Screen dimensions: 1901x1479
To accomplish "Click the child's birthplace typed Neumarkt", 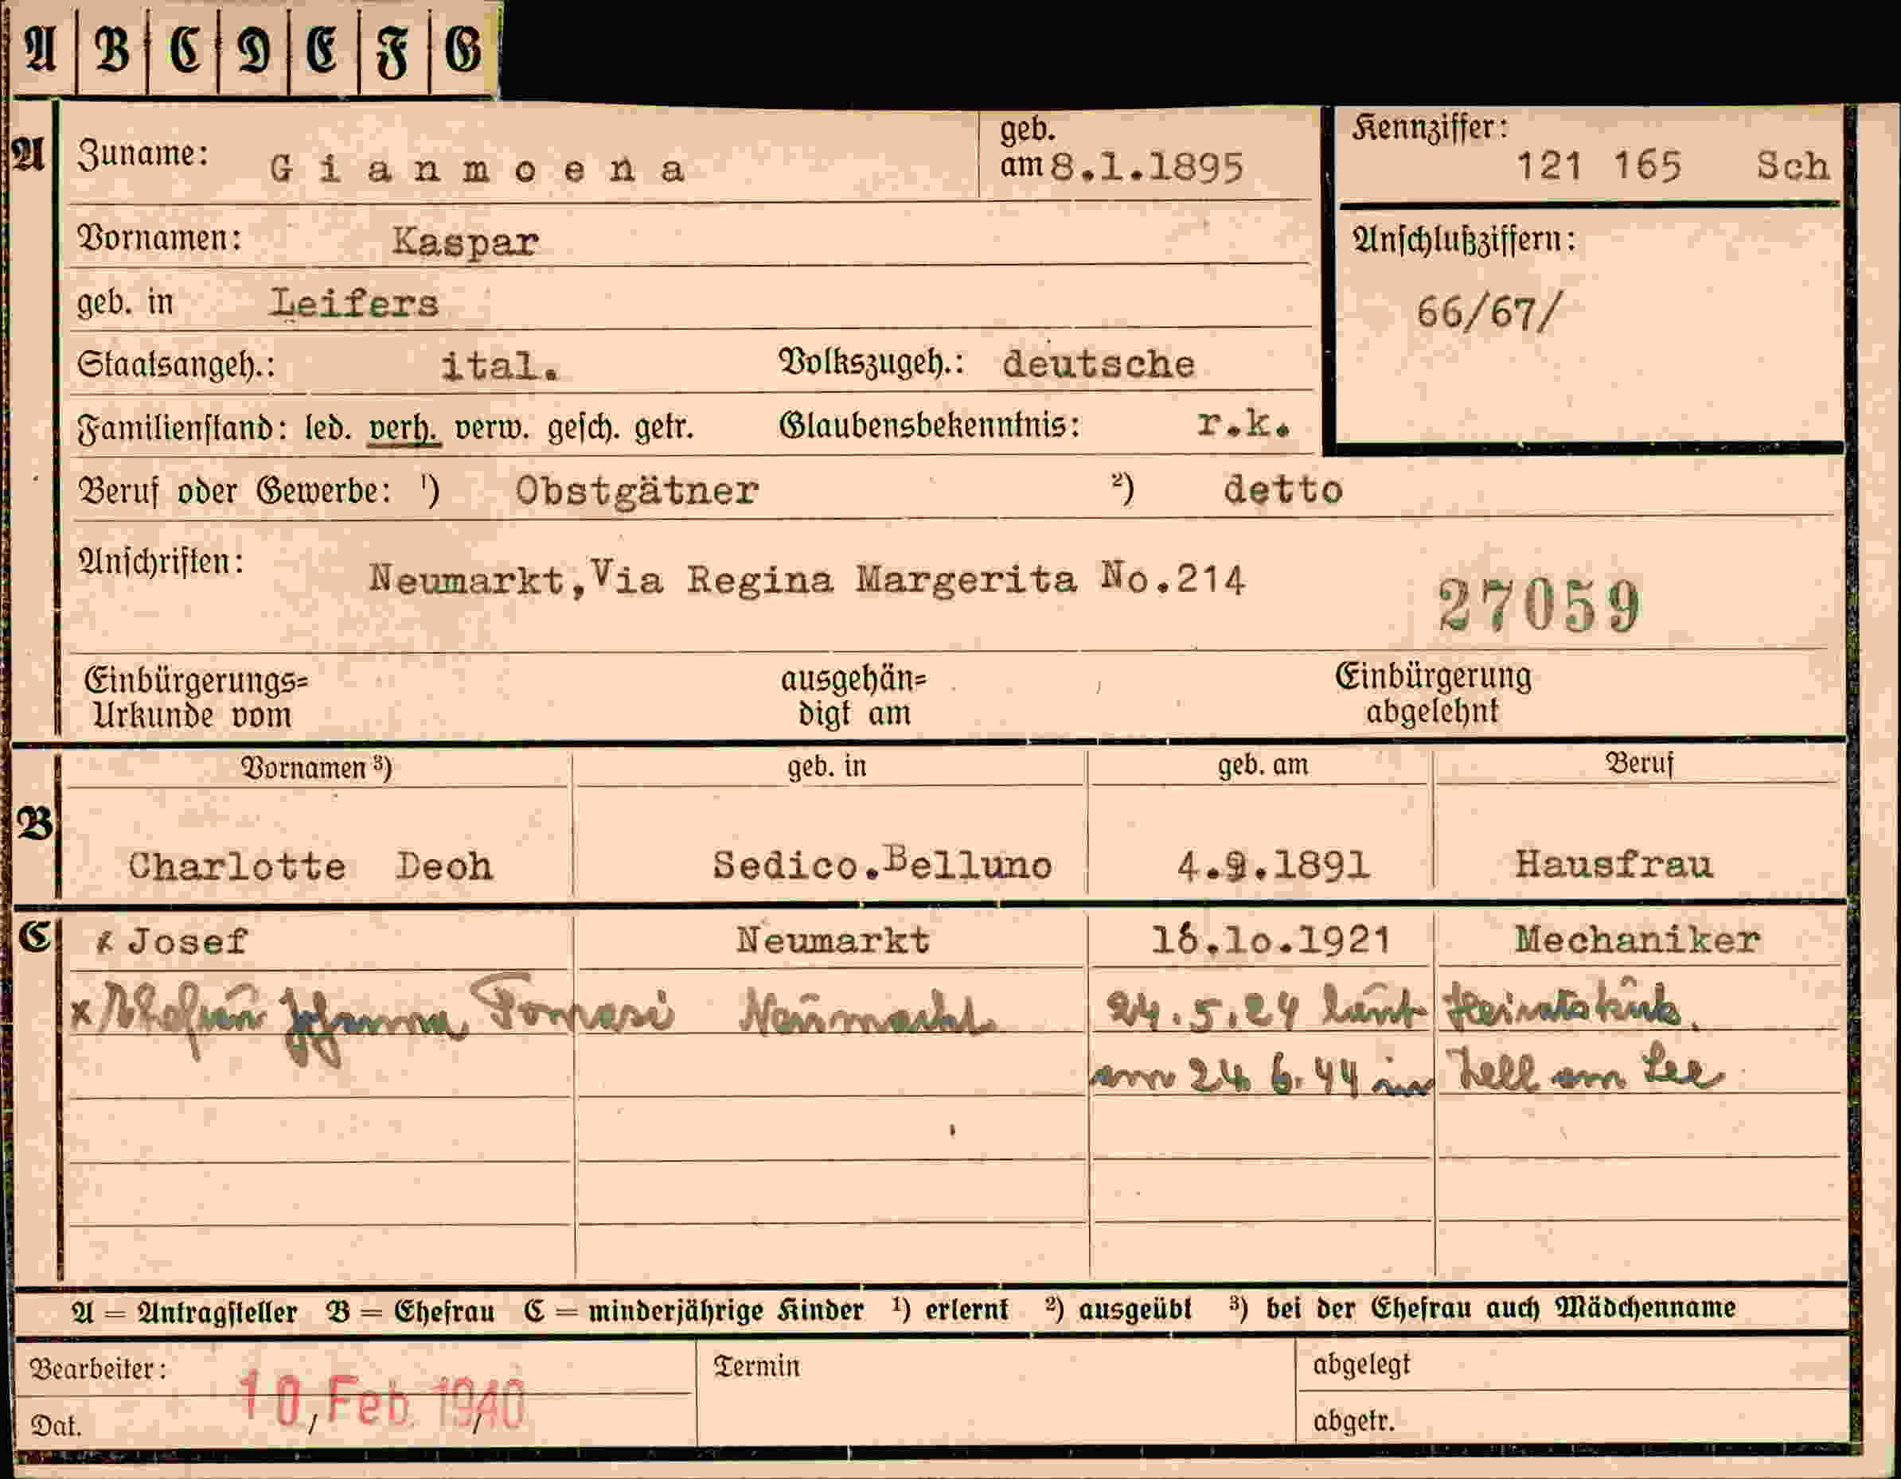I will 833,940.
